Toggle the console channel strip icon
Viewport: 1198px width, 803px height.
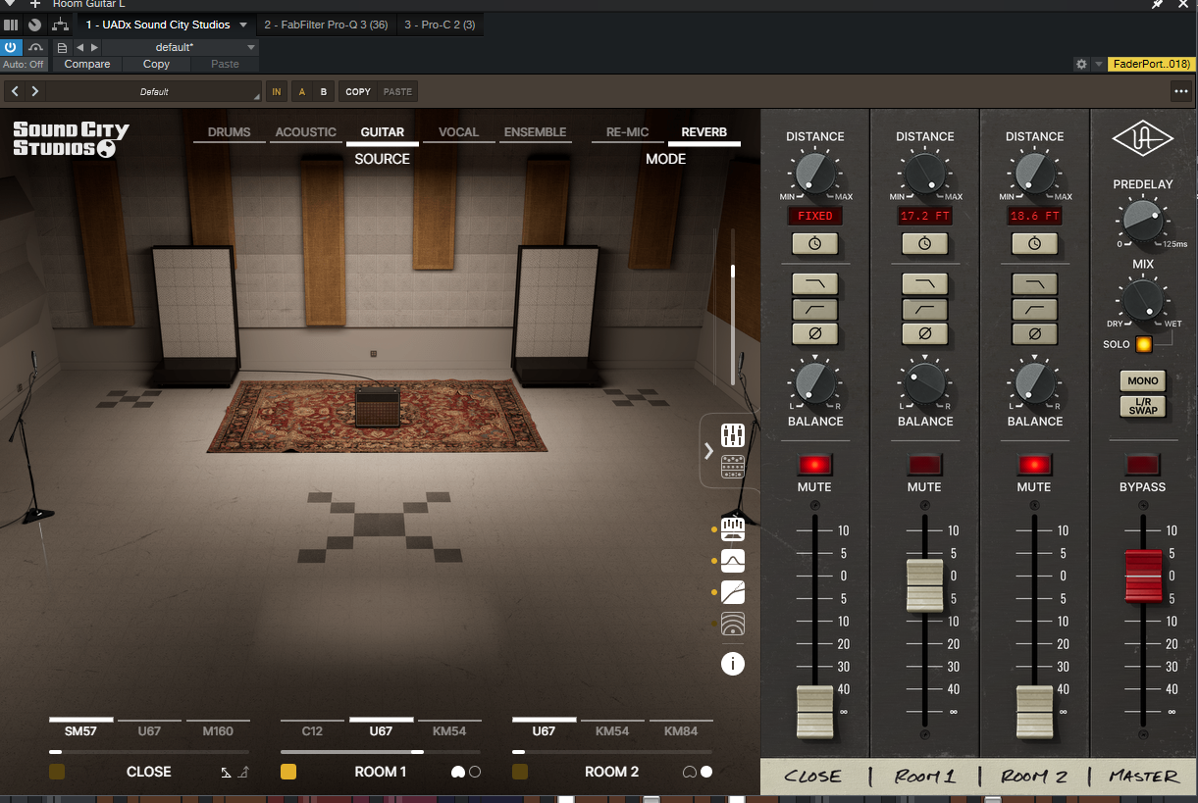(x=733, y=529)
